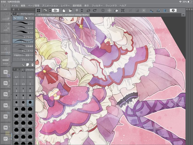Image resolution: width=193 pixels, height=145 pixels.
Task: Open the help question mark icon
Action: point(173,11)
